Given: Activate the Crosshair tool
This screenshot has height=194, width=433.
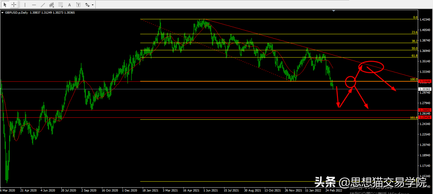Looking at the screenshot, I should point(14,4).
